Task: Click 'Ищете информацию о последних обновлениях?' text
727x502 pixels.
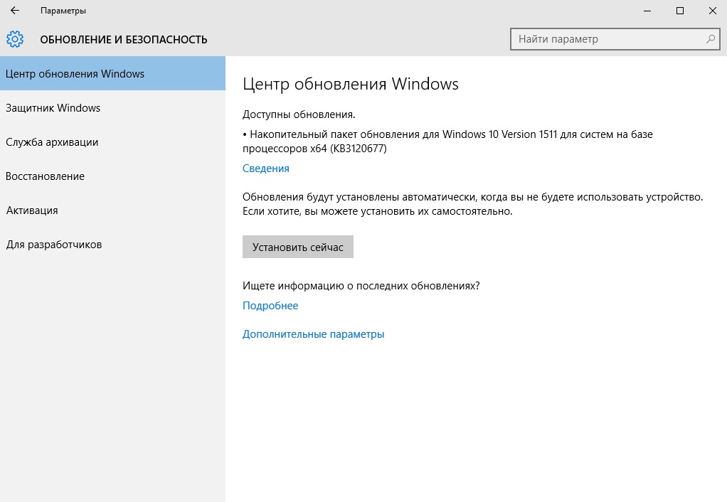Action: (361, 286)
